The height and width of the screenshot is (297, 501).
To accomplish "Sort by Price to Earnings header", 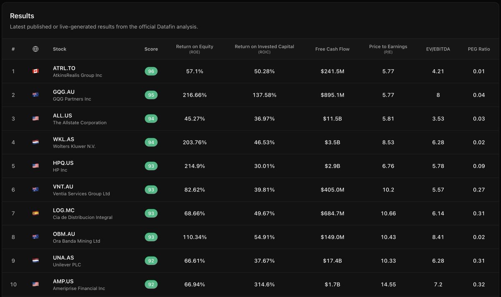I will click(x=388, y=49).
